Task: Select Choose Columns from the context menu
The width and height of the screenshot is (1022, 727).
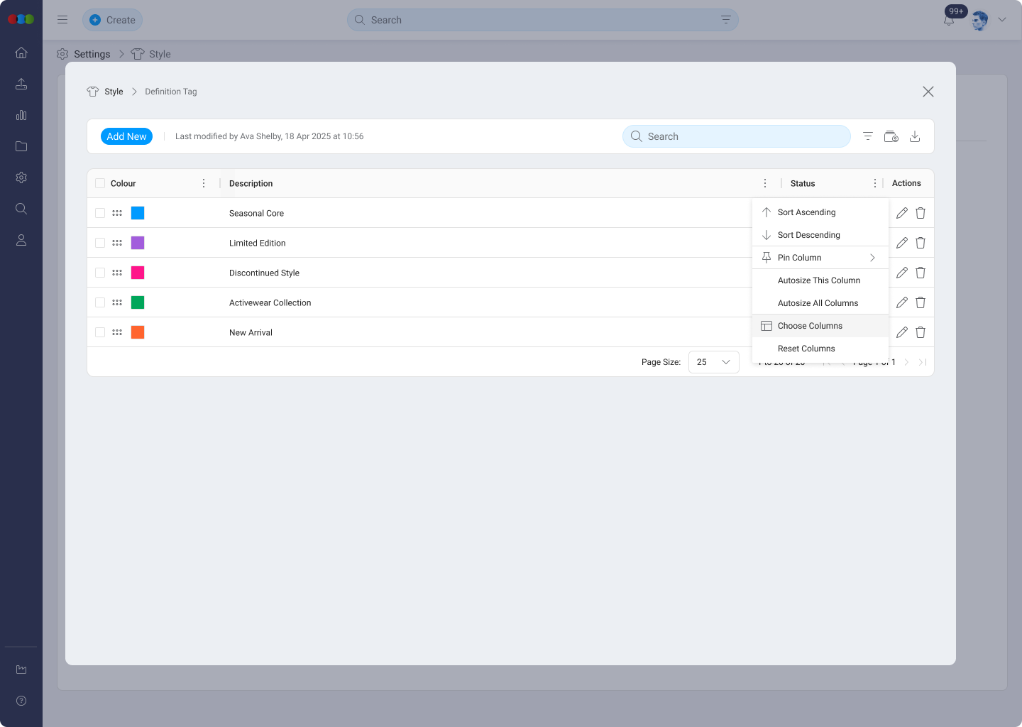Action: pyautogui.click(x=810, y=325)
